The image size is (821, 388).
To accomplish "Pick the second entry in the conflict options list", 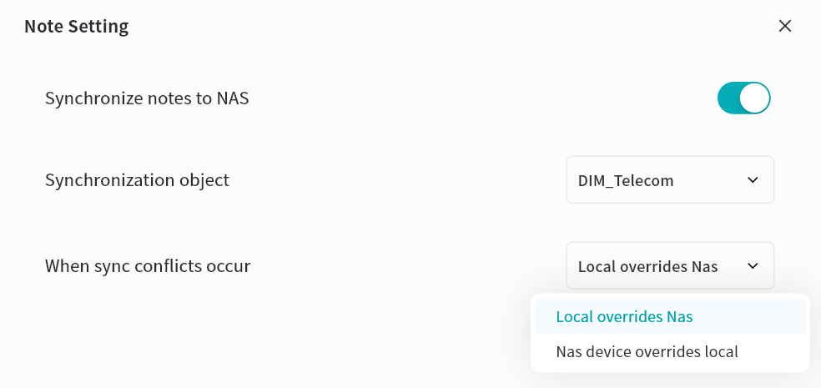I will coord(670,351).
